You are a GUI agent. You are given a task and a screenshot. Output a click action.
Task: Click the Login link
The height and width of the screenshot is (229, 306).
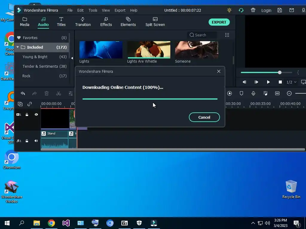click(266, 10)
